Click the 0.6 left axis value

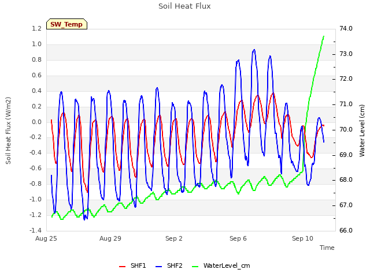(36, 75)
